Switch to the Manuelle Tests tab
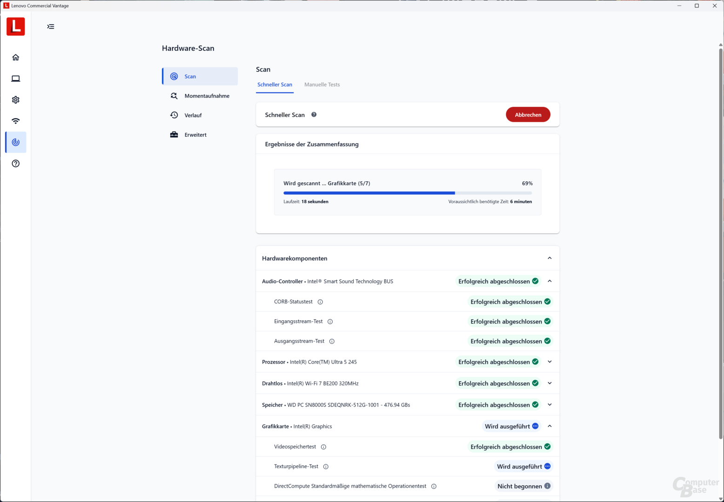The height and width of the screenshot is (502, 724). [x=322, y=85]
